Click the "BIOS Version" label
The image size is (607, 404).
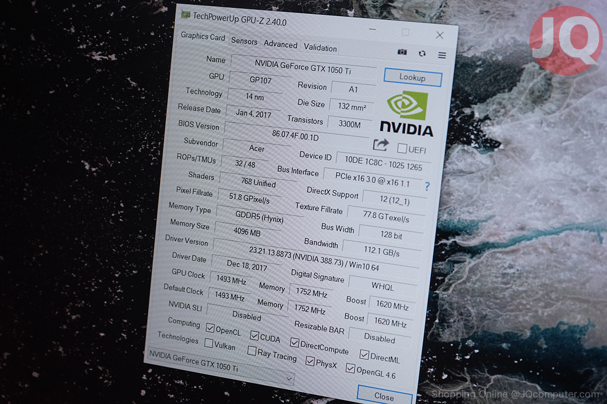(199, 125)
